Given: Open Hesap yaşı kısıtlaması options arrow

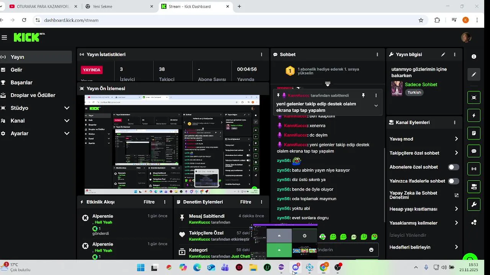Looking at the screenshot, I should point(456,209).
